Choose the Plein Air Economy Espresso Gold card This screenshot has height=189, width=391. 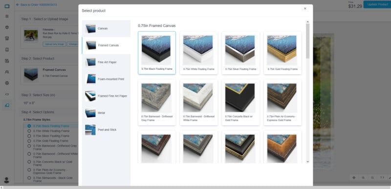[x=282, y=103]
